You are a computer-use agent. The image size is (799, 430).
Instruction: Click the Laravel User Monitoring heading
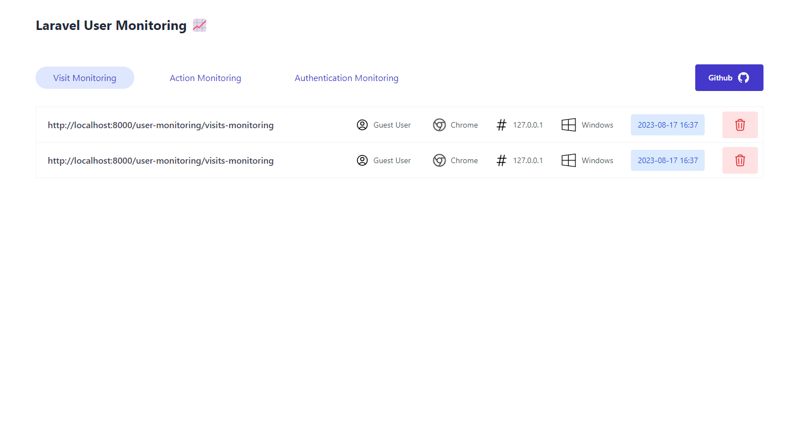tap(110, 25)
